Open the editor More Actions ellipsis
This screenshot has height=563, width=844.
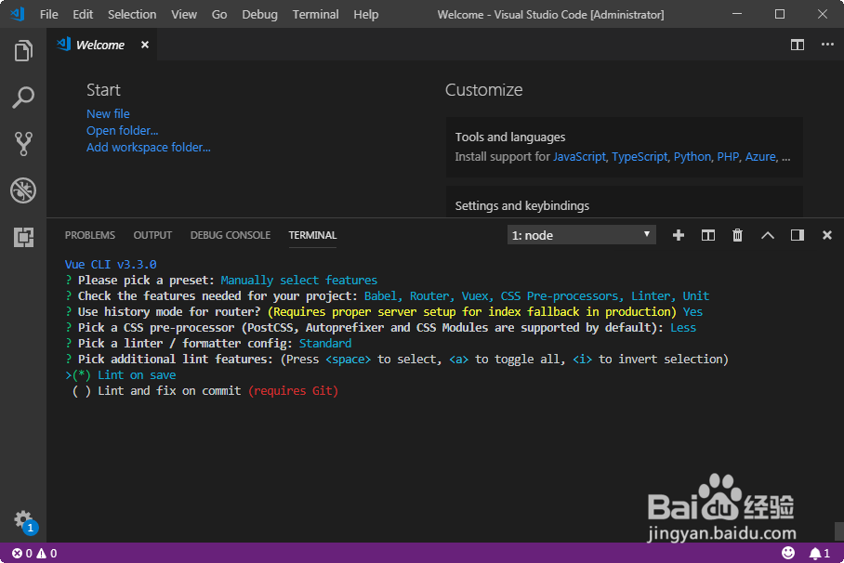(827, 45)
